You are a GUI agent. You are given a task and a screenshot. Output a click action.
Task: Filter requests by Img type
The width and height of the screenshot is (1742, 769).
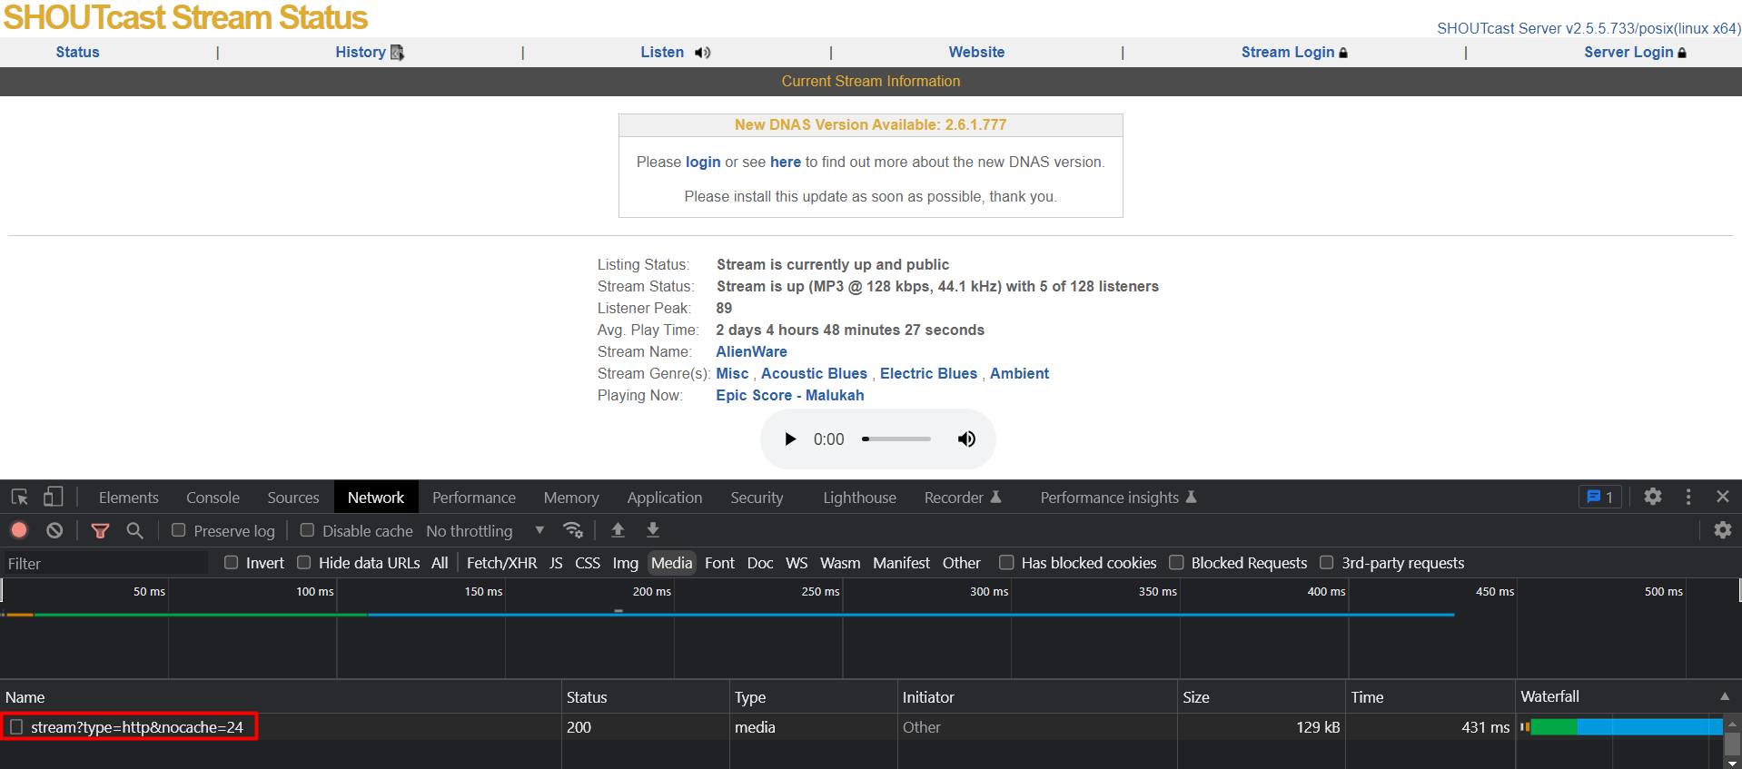[625, 563]
